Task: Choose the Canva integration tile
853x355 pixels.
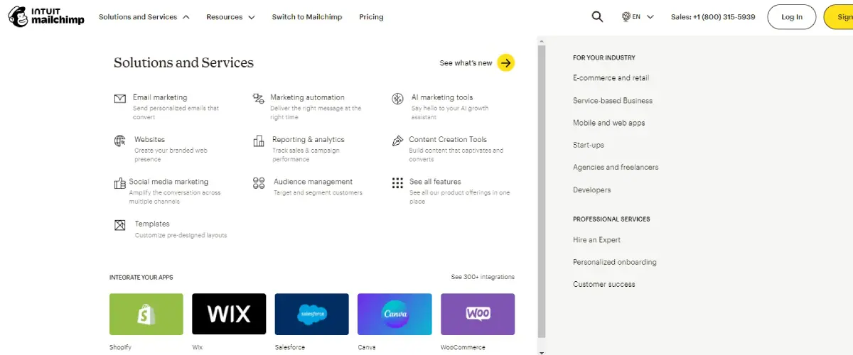Action: (395, 314)
